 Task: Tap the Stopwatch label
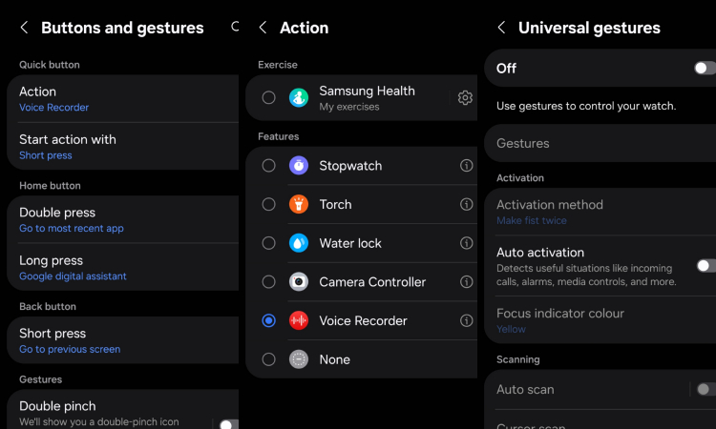click(350, 166)
